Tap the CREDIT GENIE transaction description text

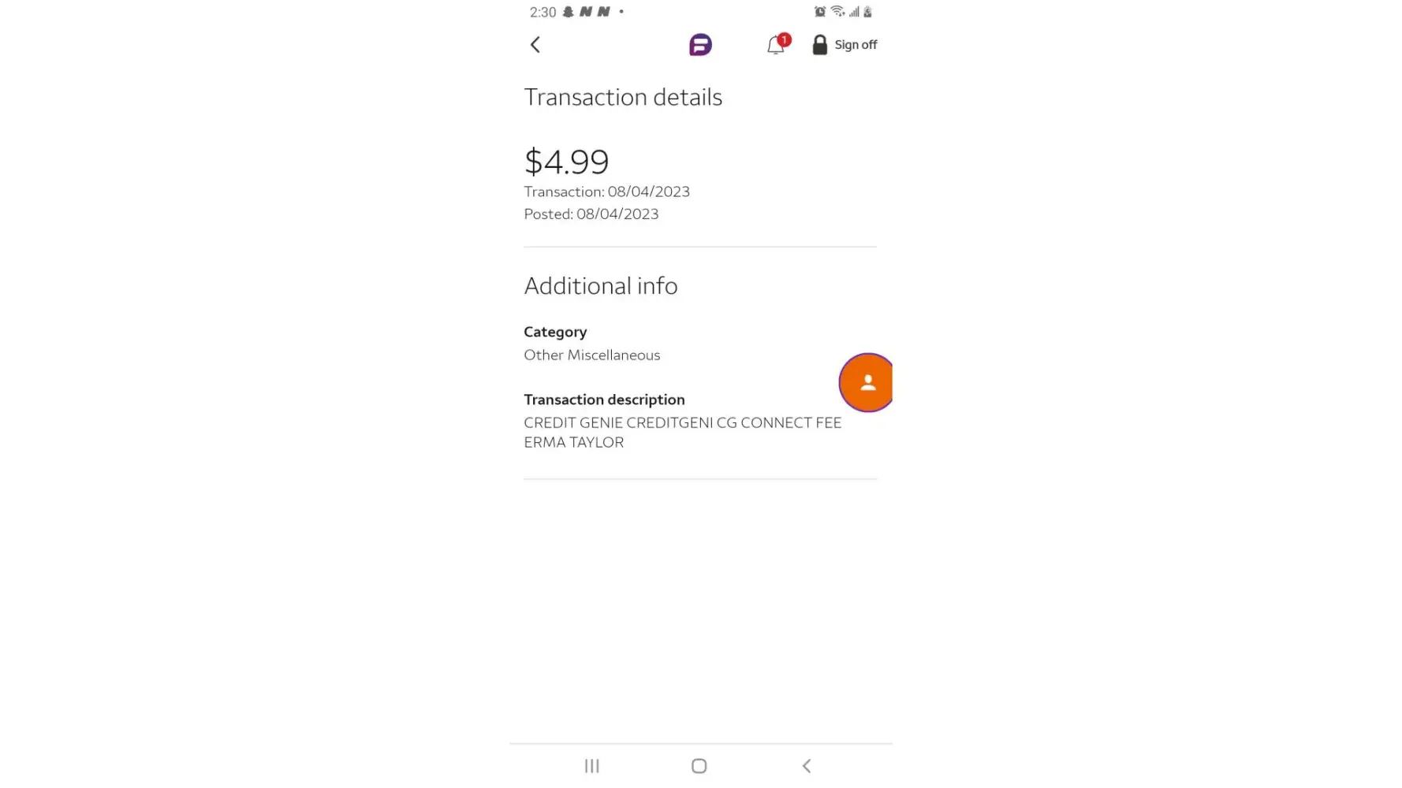[x=682, y=432]
